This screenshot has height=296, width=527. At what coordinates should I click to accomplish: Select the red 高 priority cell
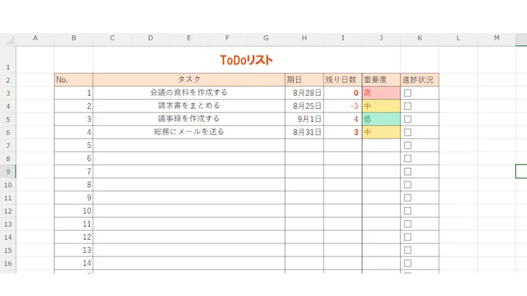tap(381, 93)
